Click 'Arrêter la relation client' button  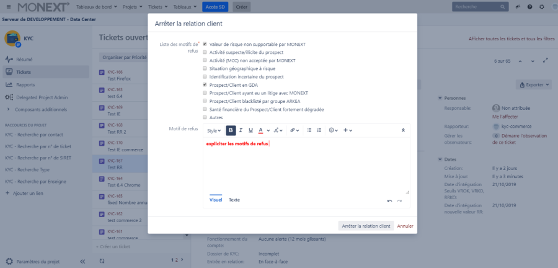click(x=366, y=226)
